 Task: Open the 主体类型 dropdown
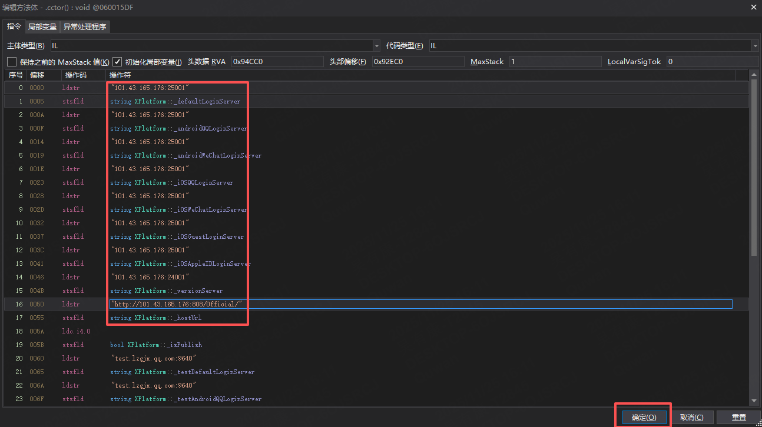tap(376, 46)
